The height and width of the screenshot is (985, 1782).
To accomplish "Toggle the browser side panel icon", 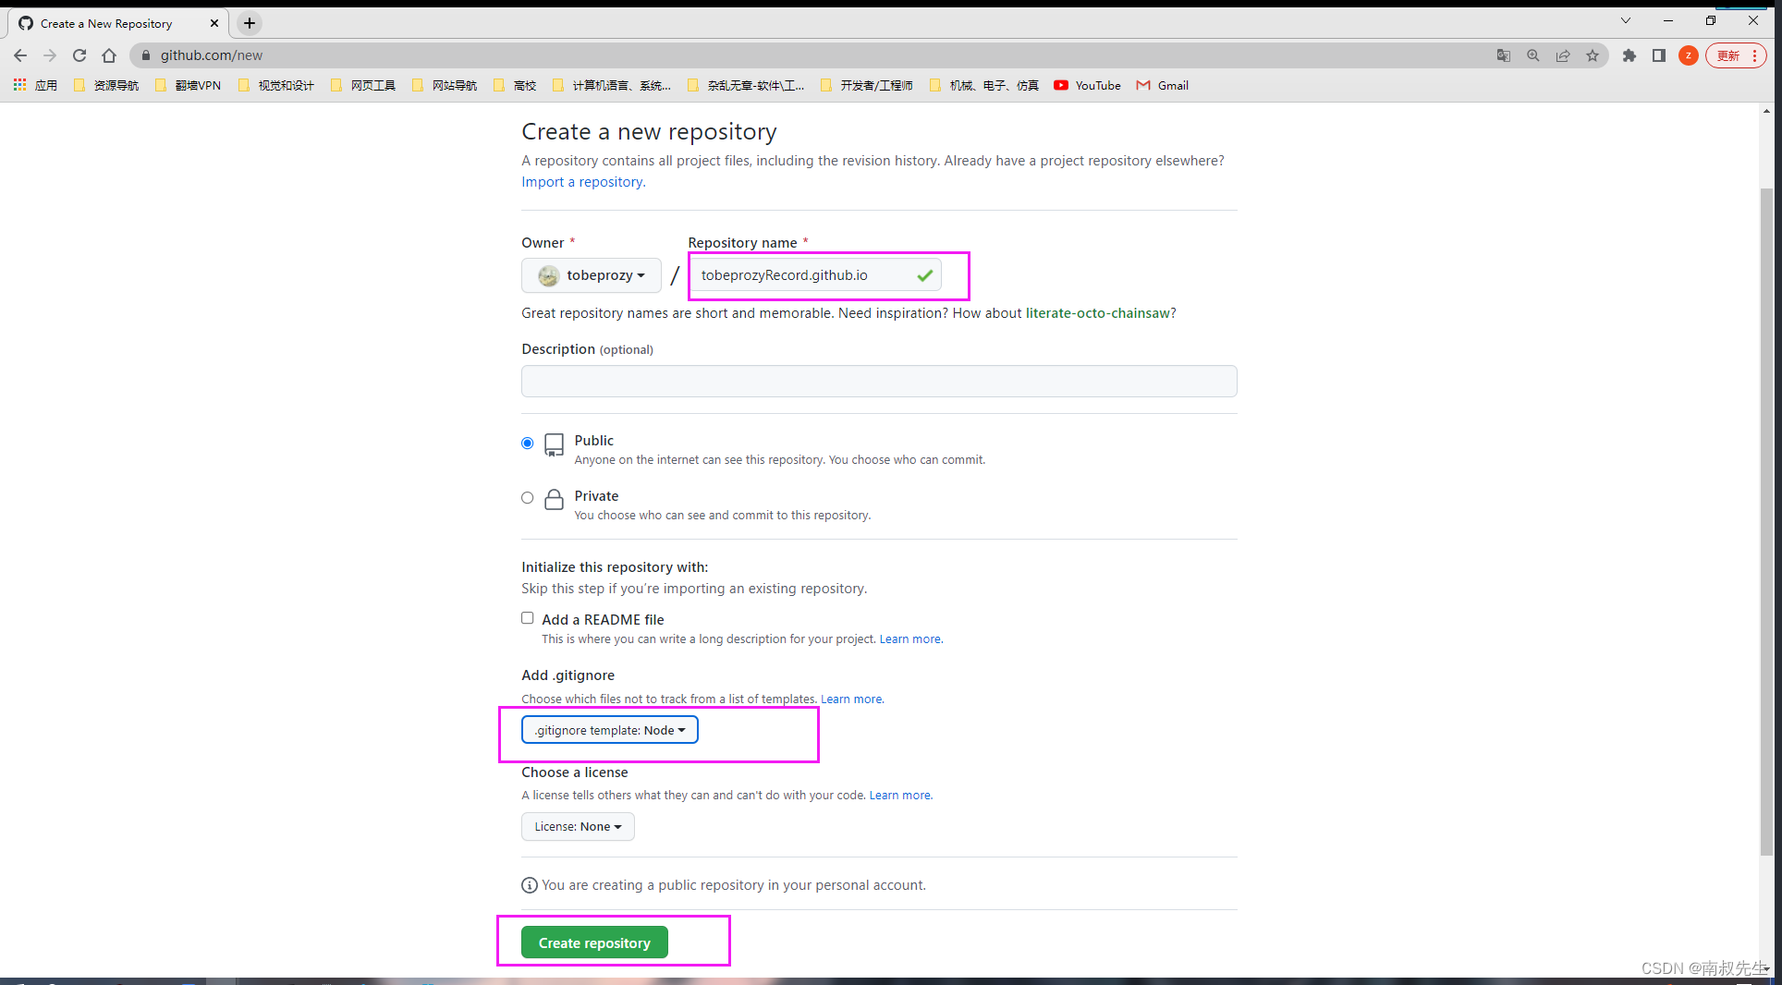I will (1659, 55).
